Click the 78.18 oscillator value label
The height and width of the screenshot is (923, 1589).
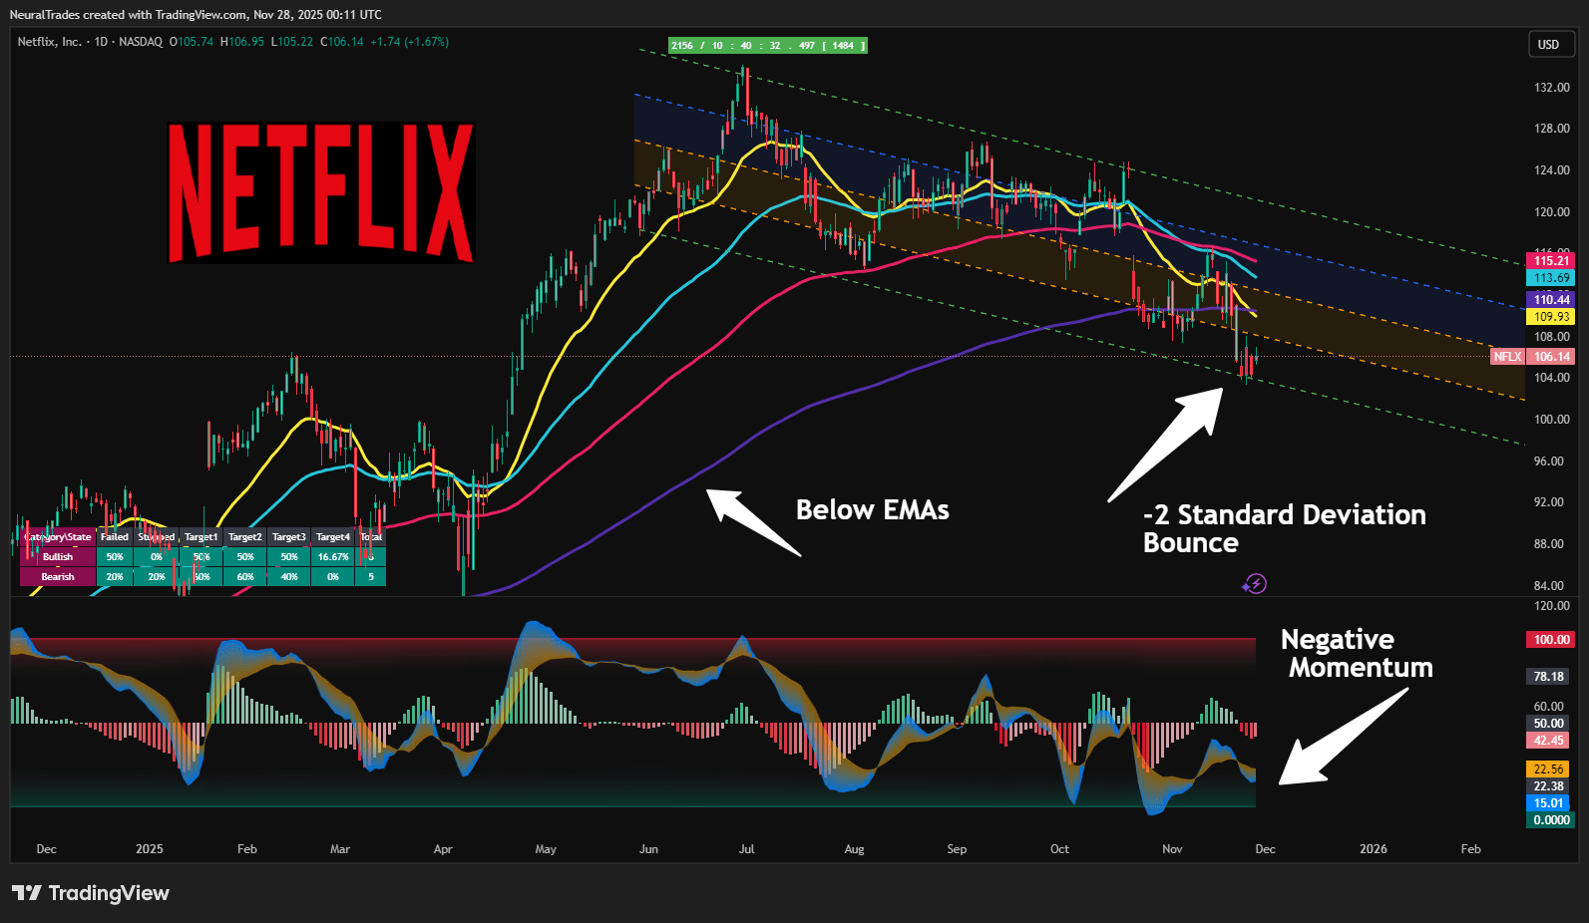pos(1548,677)
